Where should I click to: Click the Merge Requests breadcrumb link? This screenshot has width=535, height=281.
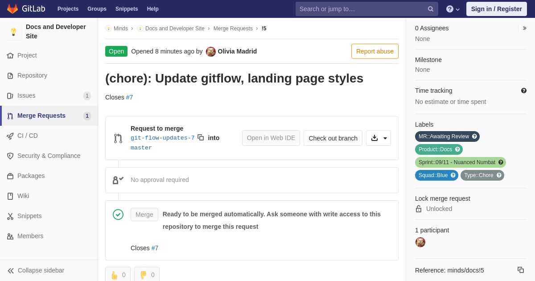click(233, 29)
